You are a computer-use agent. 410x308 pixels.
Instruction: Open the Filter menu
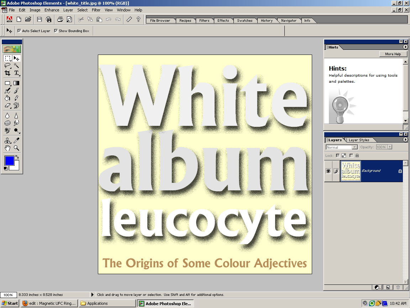tap(96, 10)
